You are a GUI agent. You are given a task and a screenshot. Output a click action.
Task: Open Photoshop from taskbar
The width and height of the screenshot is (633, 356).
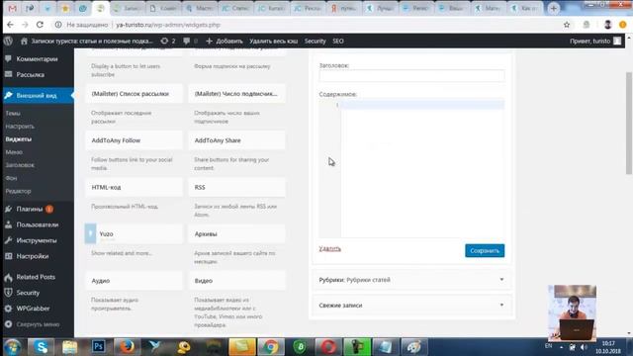pos(98,347)
